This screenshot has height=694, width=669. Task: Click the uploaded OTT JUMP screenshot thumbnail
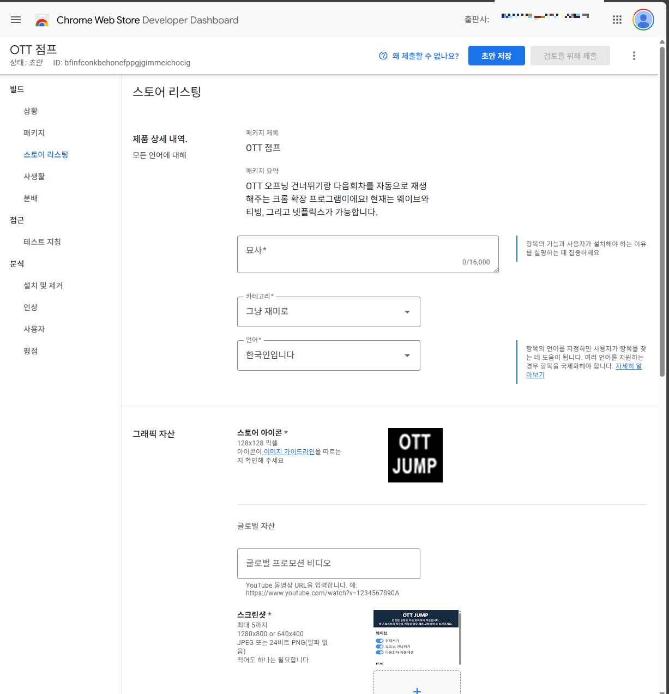pos(417,637)
